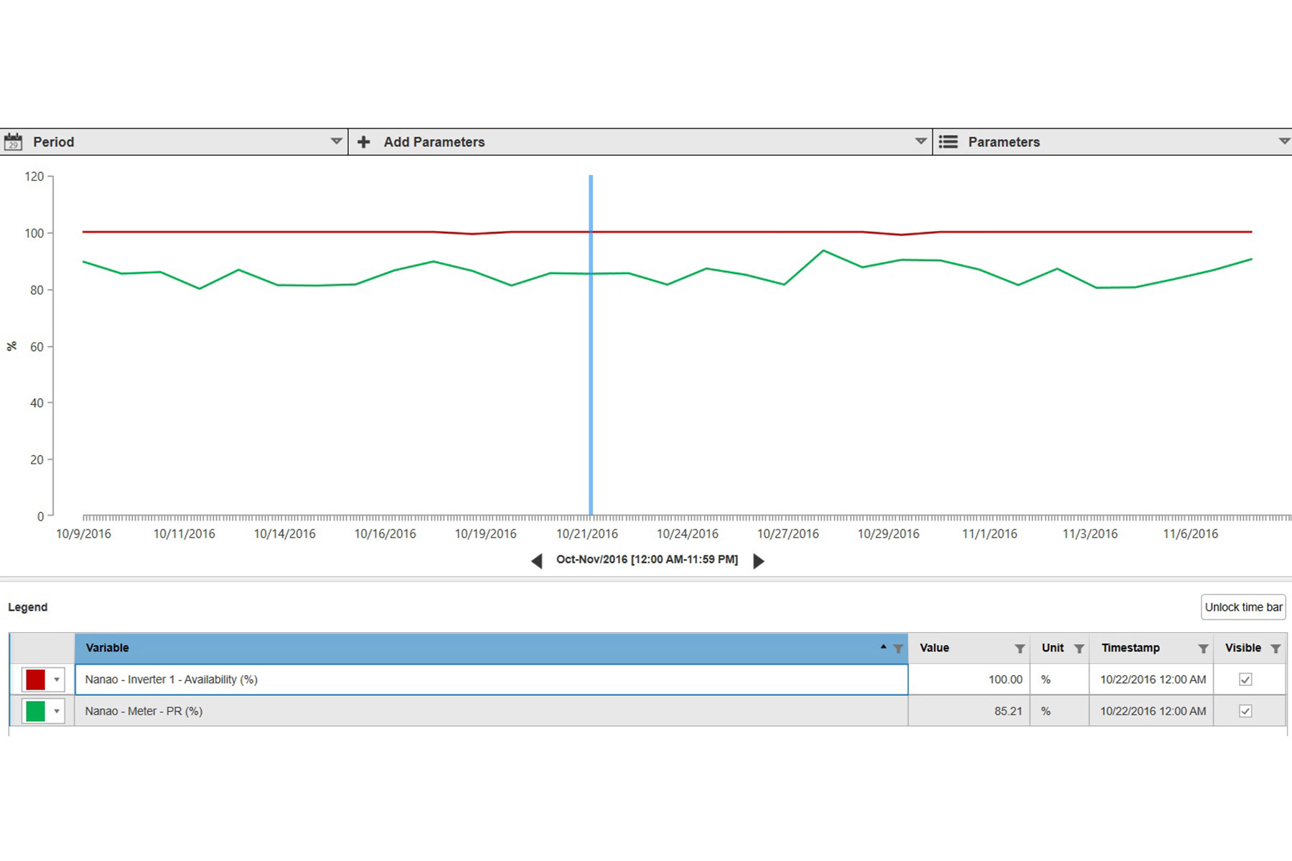Go to previous period with left arrow
The height and width of the screenshot is (861, 1292).
[537, 561]
